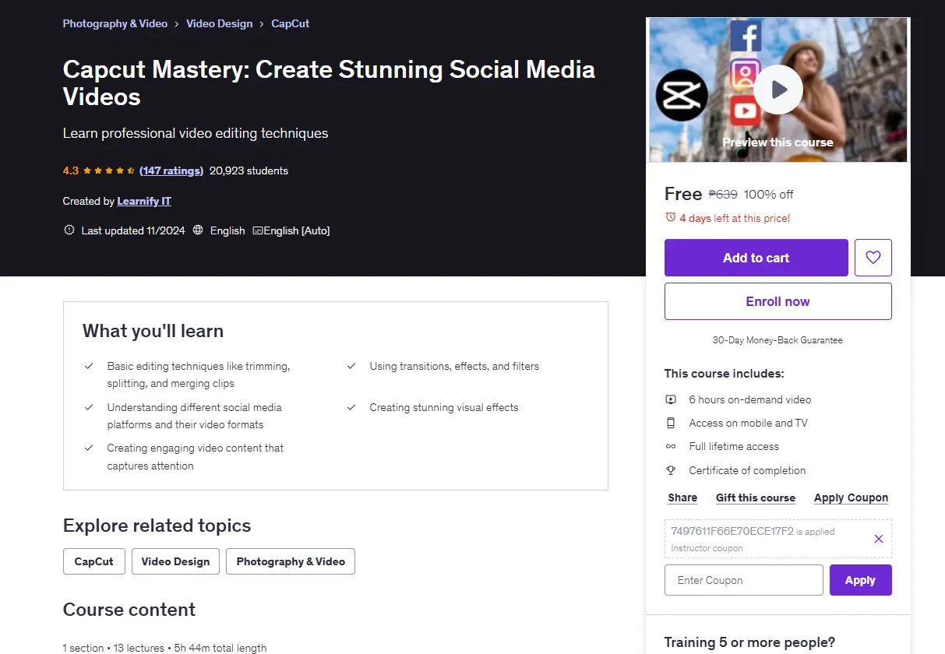Click the star rating icons

coord(109,171)
